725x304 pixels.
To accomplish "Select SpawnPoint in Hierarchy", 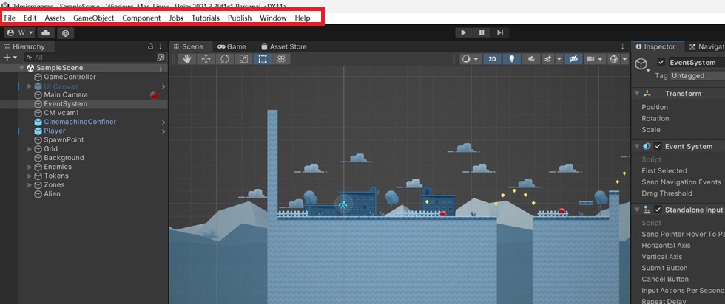I will click(64, 139).
